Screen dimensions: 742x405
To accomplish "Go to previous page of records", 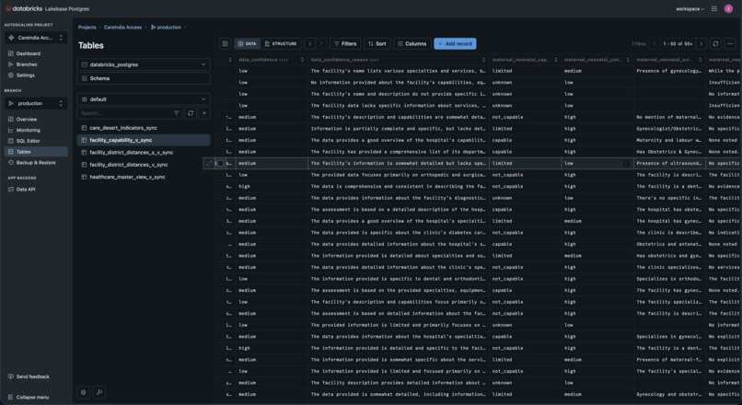I will tap(655, 43).
